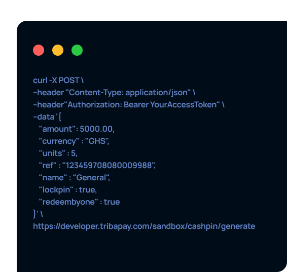Click the yellow minimize dot
The height and width of the screenshot is (272, 287).
point(58,50)
